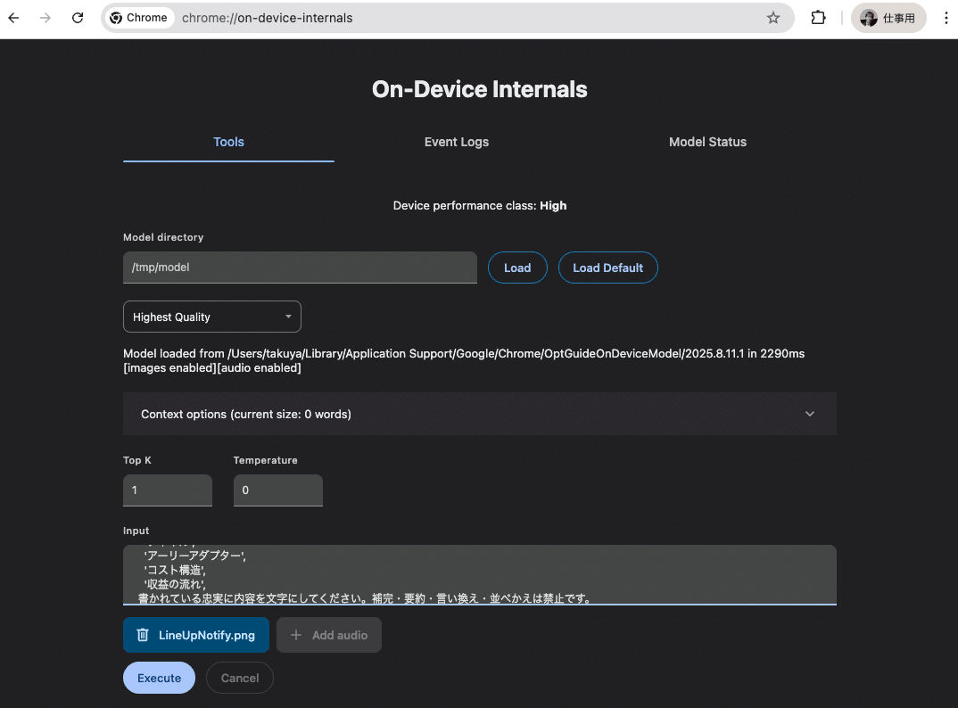Open the 仕事用 profile menu
958x708 pixels.
coord(889,18)
